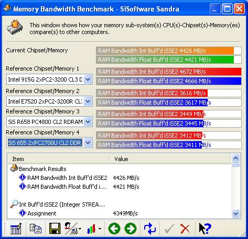Select the Value column header
Image resolution: width=248 pixels, height=239 pixels.
point(170,159)
